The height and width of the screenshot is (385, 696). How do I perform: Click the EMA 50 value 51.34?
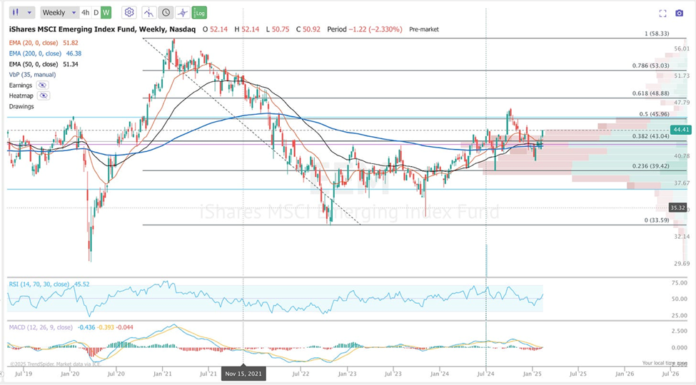pos(71,64)
